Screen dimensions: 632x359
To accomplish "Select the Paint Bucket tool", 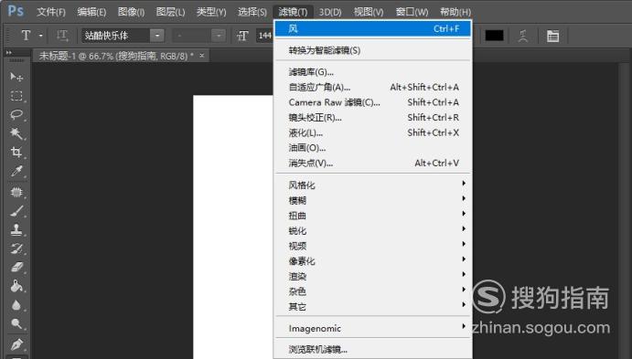I will tap(16, 286).
